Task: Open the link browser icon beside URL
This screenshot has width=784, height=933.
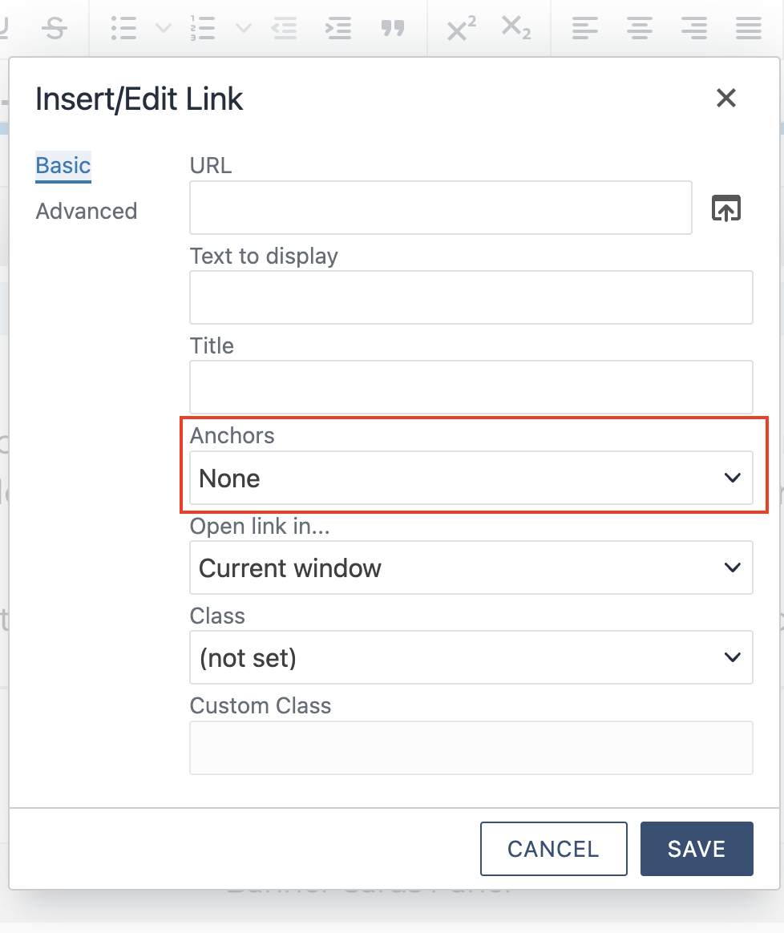Action: pos(725,208)
